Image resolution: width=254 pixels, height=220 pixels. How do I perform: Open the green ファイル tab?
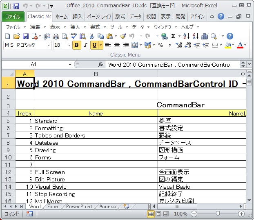[x=13, y=17]
